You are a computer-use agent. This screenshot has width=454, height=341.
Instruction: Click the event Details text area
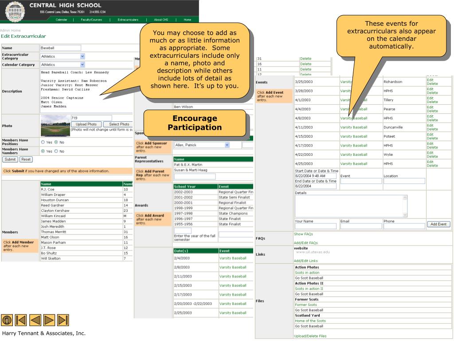(351, 206)
